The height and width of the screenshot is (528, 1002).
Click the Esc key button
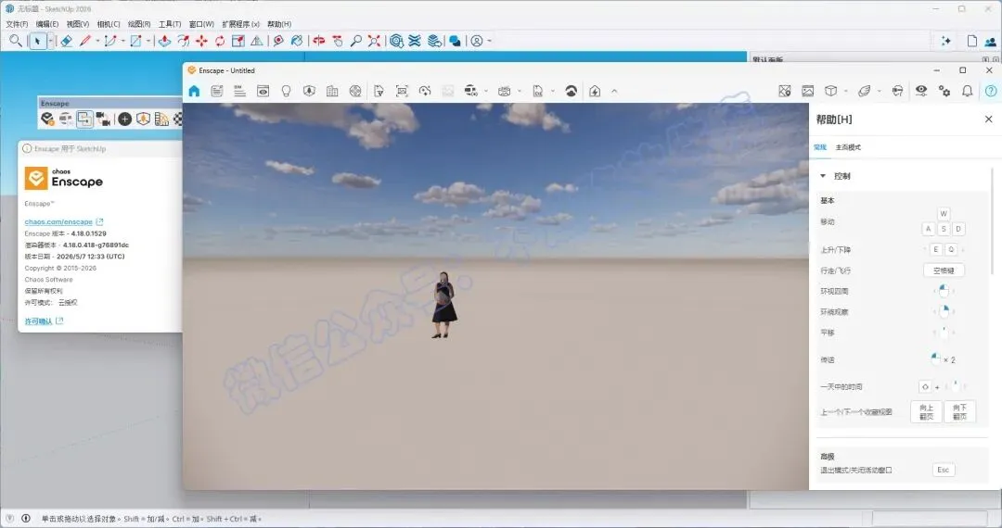(944, 470)
